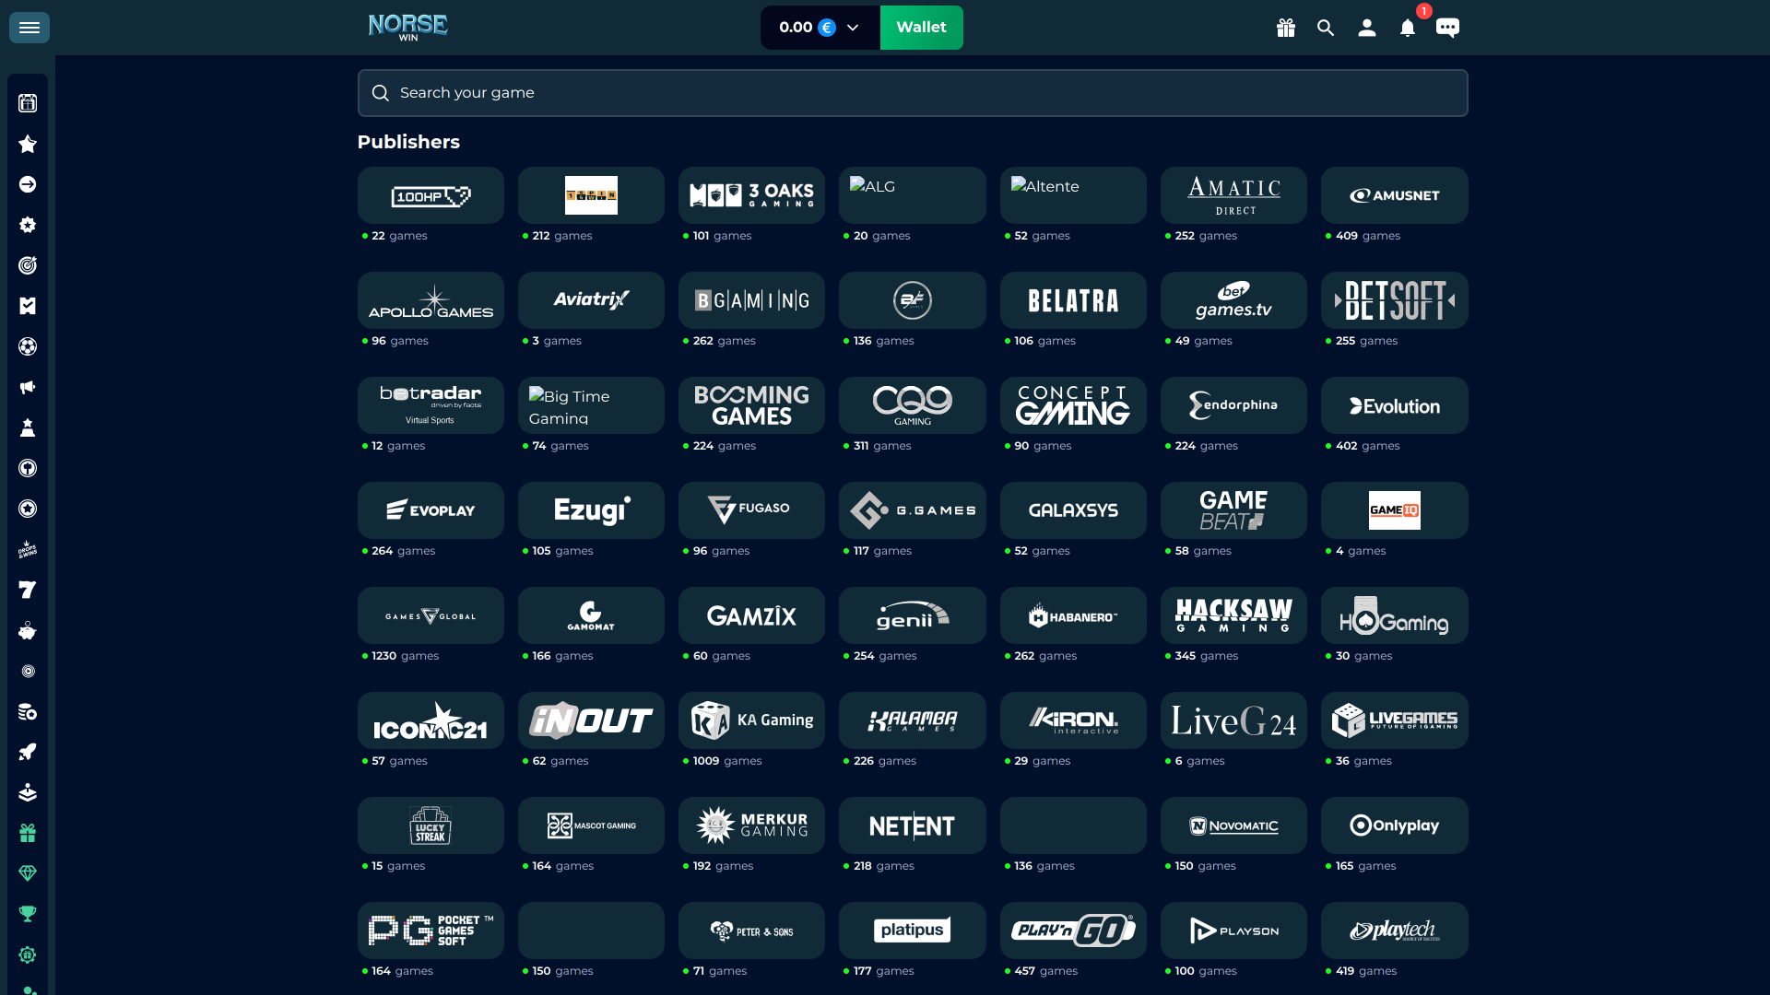Click the calendar icon in the sidebar
1770x995 pixels.
tap(28, 103)
